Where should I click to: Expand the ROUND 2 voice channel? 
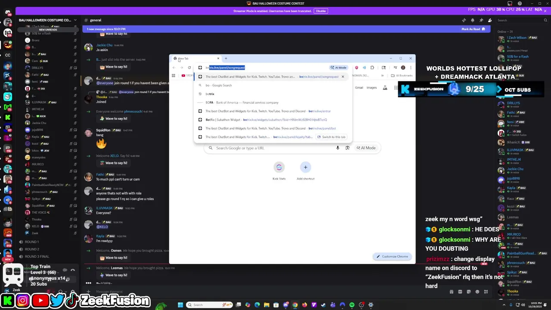coord(31,249)
